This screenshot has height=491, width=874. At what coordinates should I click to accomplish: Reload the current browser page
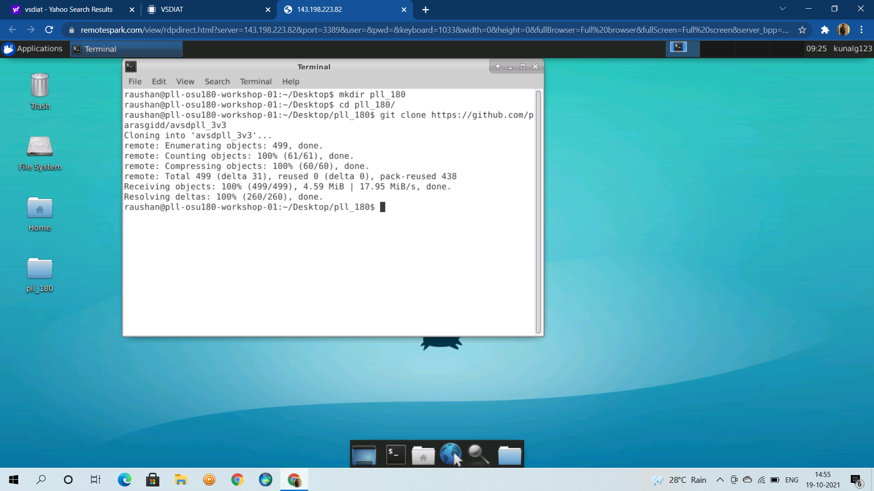49,30
